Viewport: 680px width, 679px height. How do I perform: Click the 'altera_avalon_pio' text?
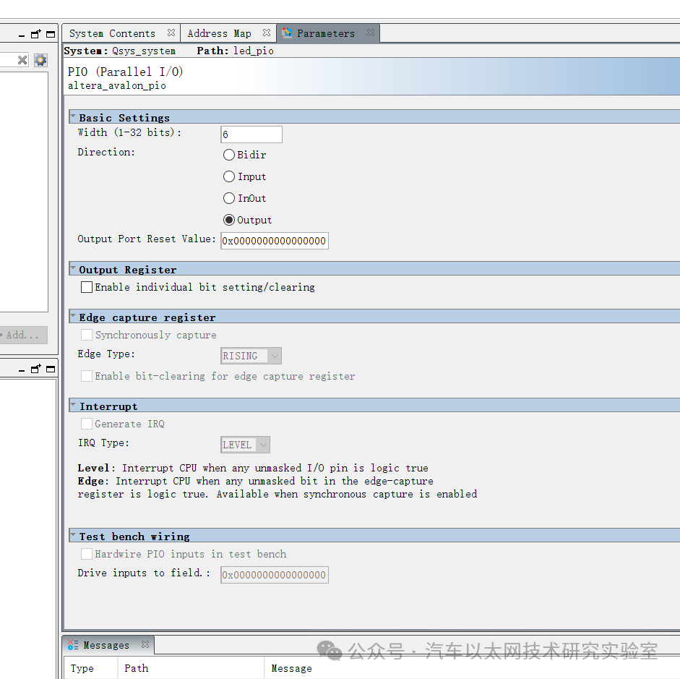(116, 85)
